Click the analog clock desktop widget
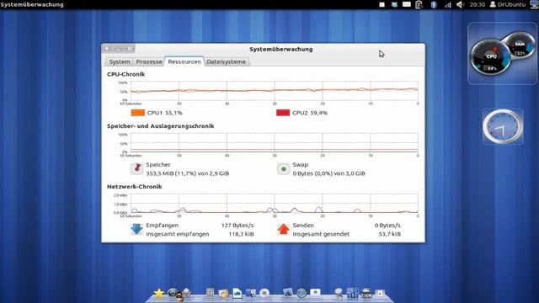 503,126
